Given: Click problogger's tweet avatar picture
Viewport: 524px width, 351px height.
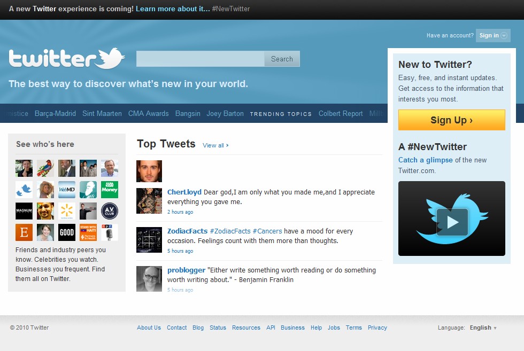Looking at the screenshot, I should [x=149, y=279].
